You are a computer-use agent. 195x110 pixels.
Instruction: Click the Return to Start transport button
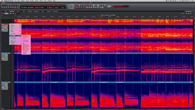point(9,5)
